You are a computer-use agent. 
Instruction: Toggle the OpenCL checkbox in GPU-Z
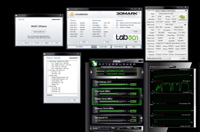pos(156,54)
